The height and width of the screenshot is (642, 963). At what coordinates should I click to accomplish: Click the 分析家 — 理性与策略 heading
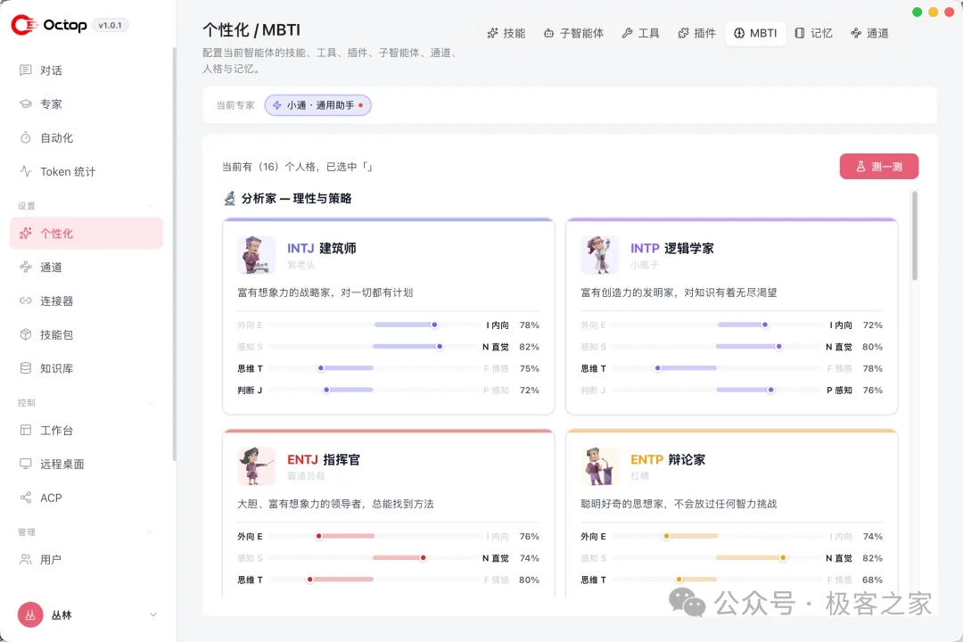point(296,199)
